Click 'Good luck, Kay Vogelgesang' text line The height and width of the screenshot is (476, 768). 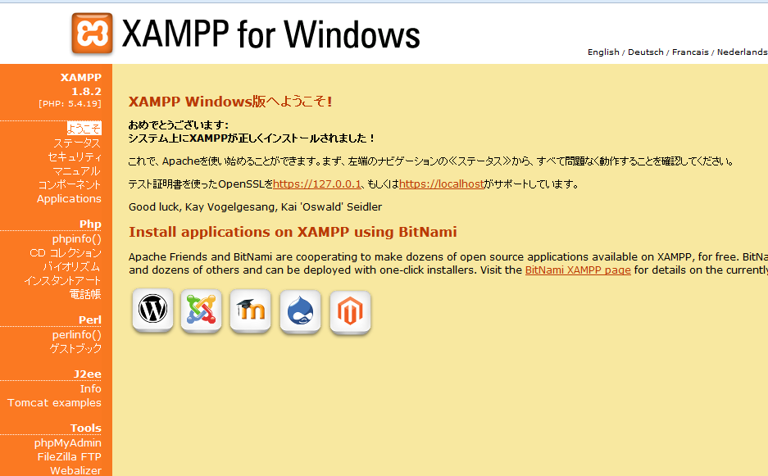(x=255, y=206)
